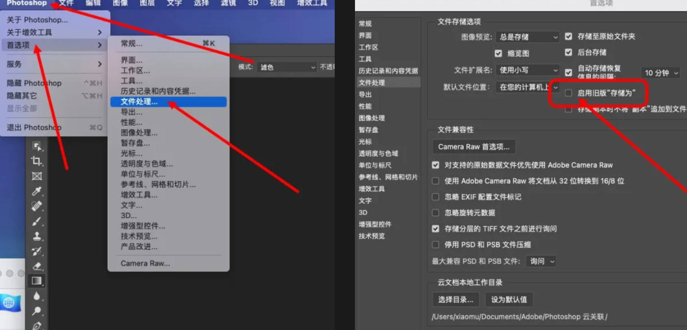Disable the 后台存储 checkbox

click(x=569, y=52)
